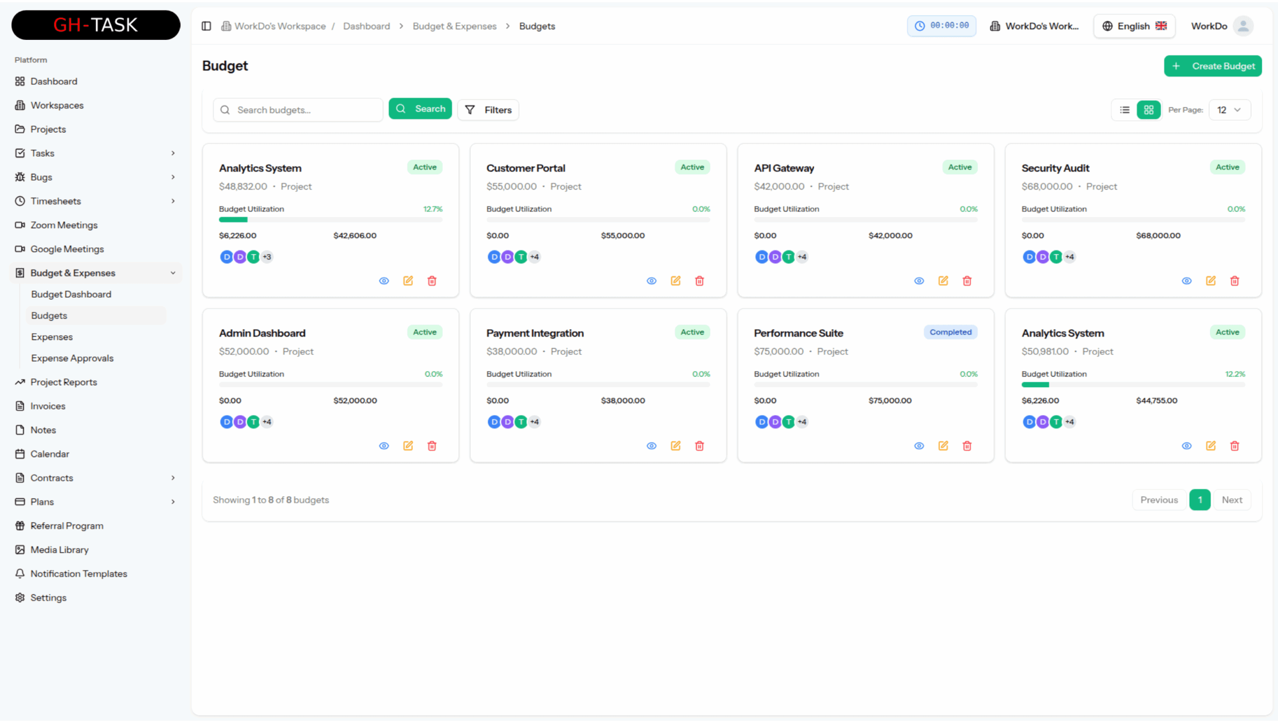This screenshot has width=1278, height=723.
Task: Collapse the Budget & Expenses menu
Action: (96, 273)
